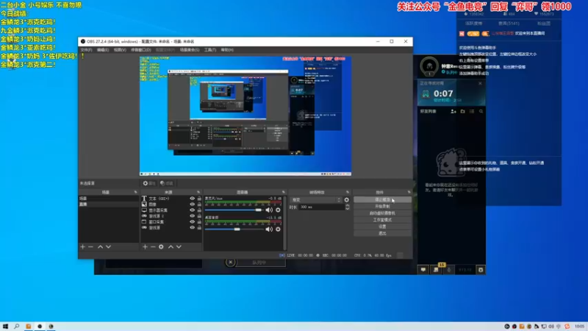Lock the 窗口采集 source
Image resolution: width=588 pixels, height=331 pixels.
(199, 222)
